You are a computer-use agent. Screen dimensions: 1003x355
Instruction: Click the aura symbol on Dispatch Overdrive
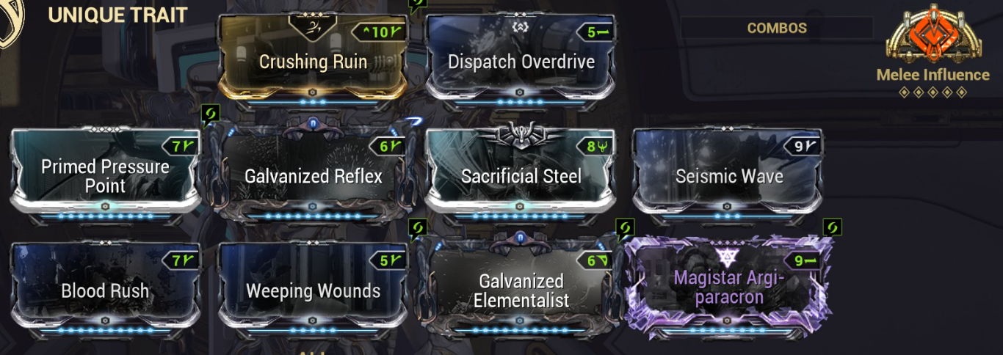tap(521, 26)
